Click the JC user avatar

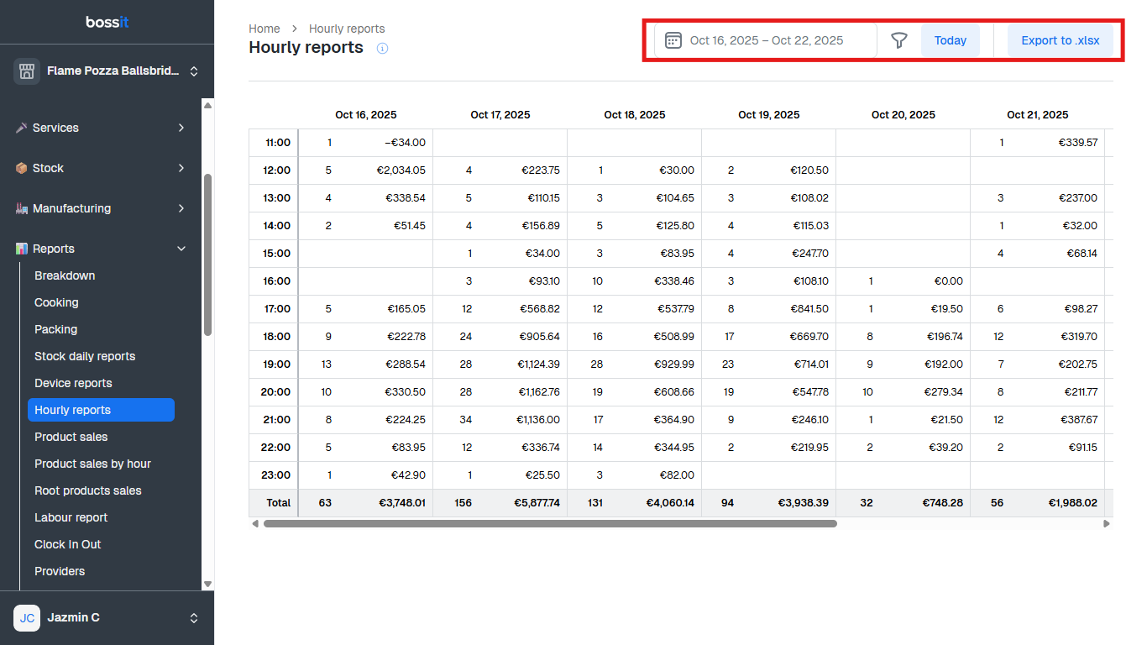[27, 617]
